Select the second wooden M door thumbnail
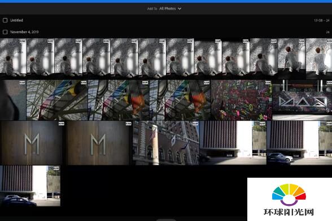332x221 pixels. tap(98, 143)
